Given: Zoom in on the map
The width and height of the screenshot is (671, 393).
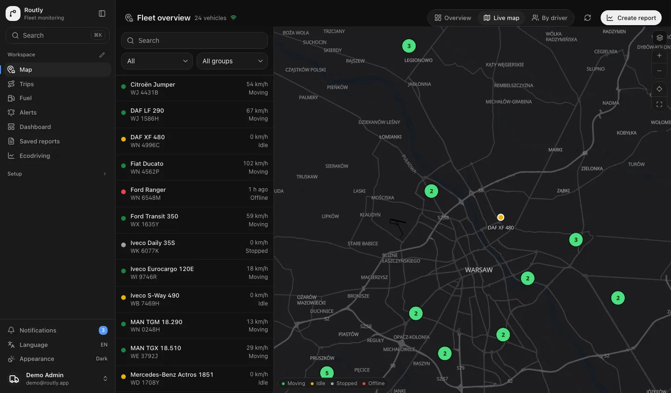Looking at the screenshot, I should click(659, 55).
